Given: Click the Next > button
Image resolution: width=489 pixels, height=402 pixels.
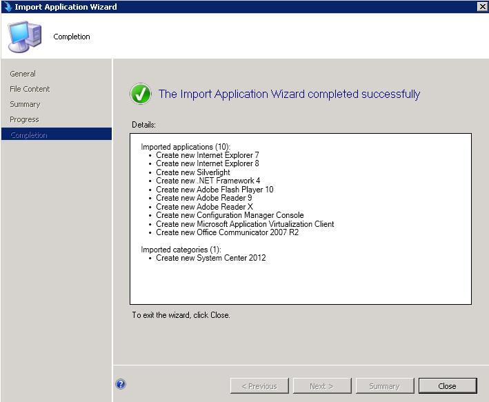Looking at the screenshot, I should point(322,385).
